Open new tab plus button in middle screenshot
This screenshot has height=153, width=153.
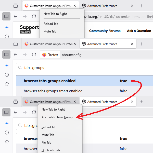(142, 44)
